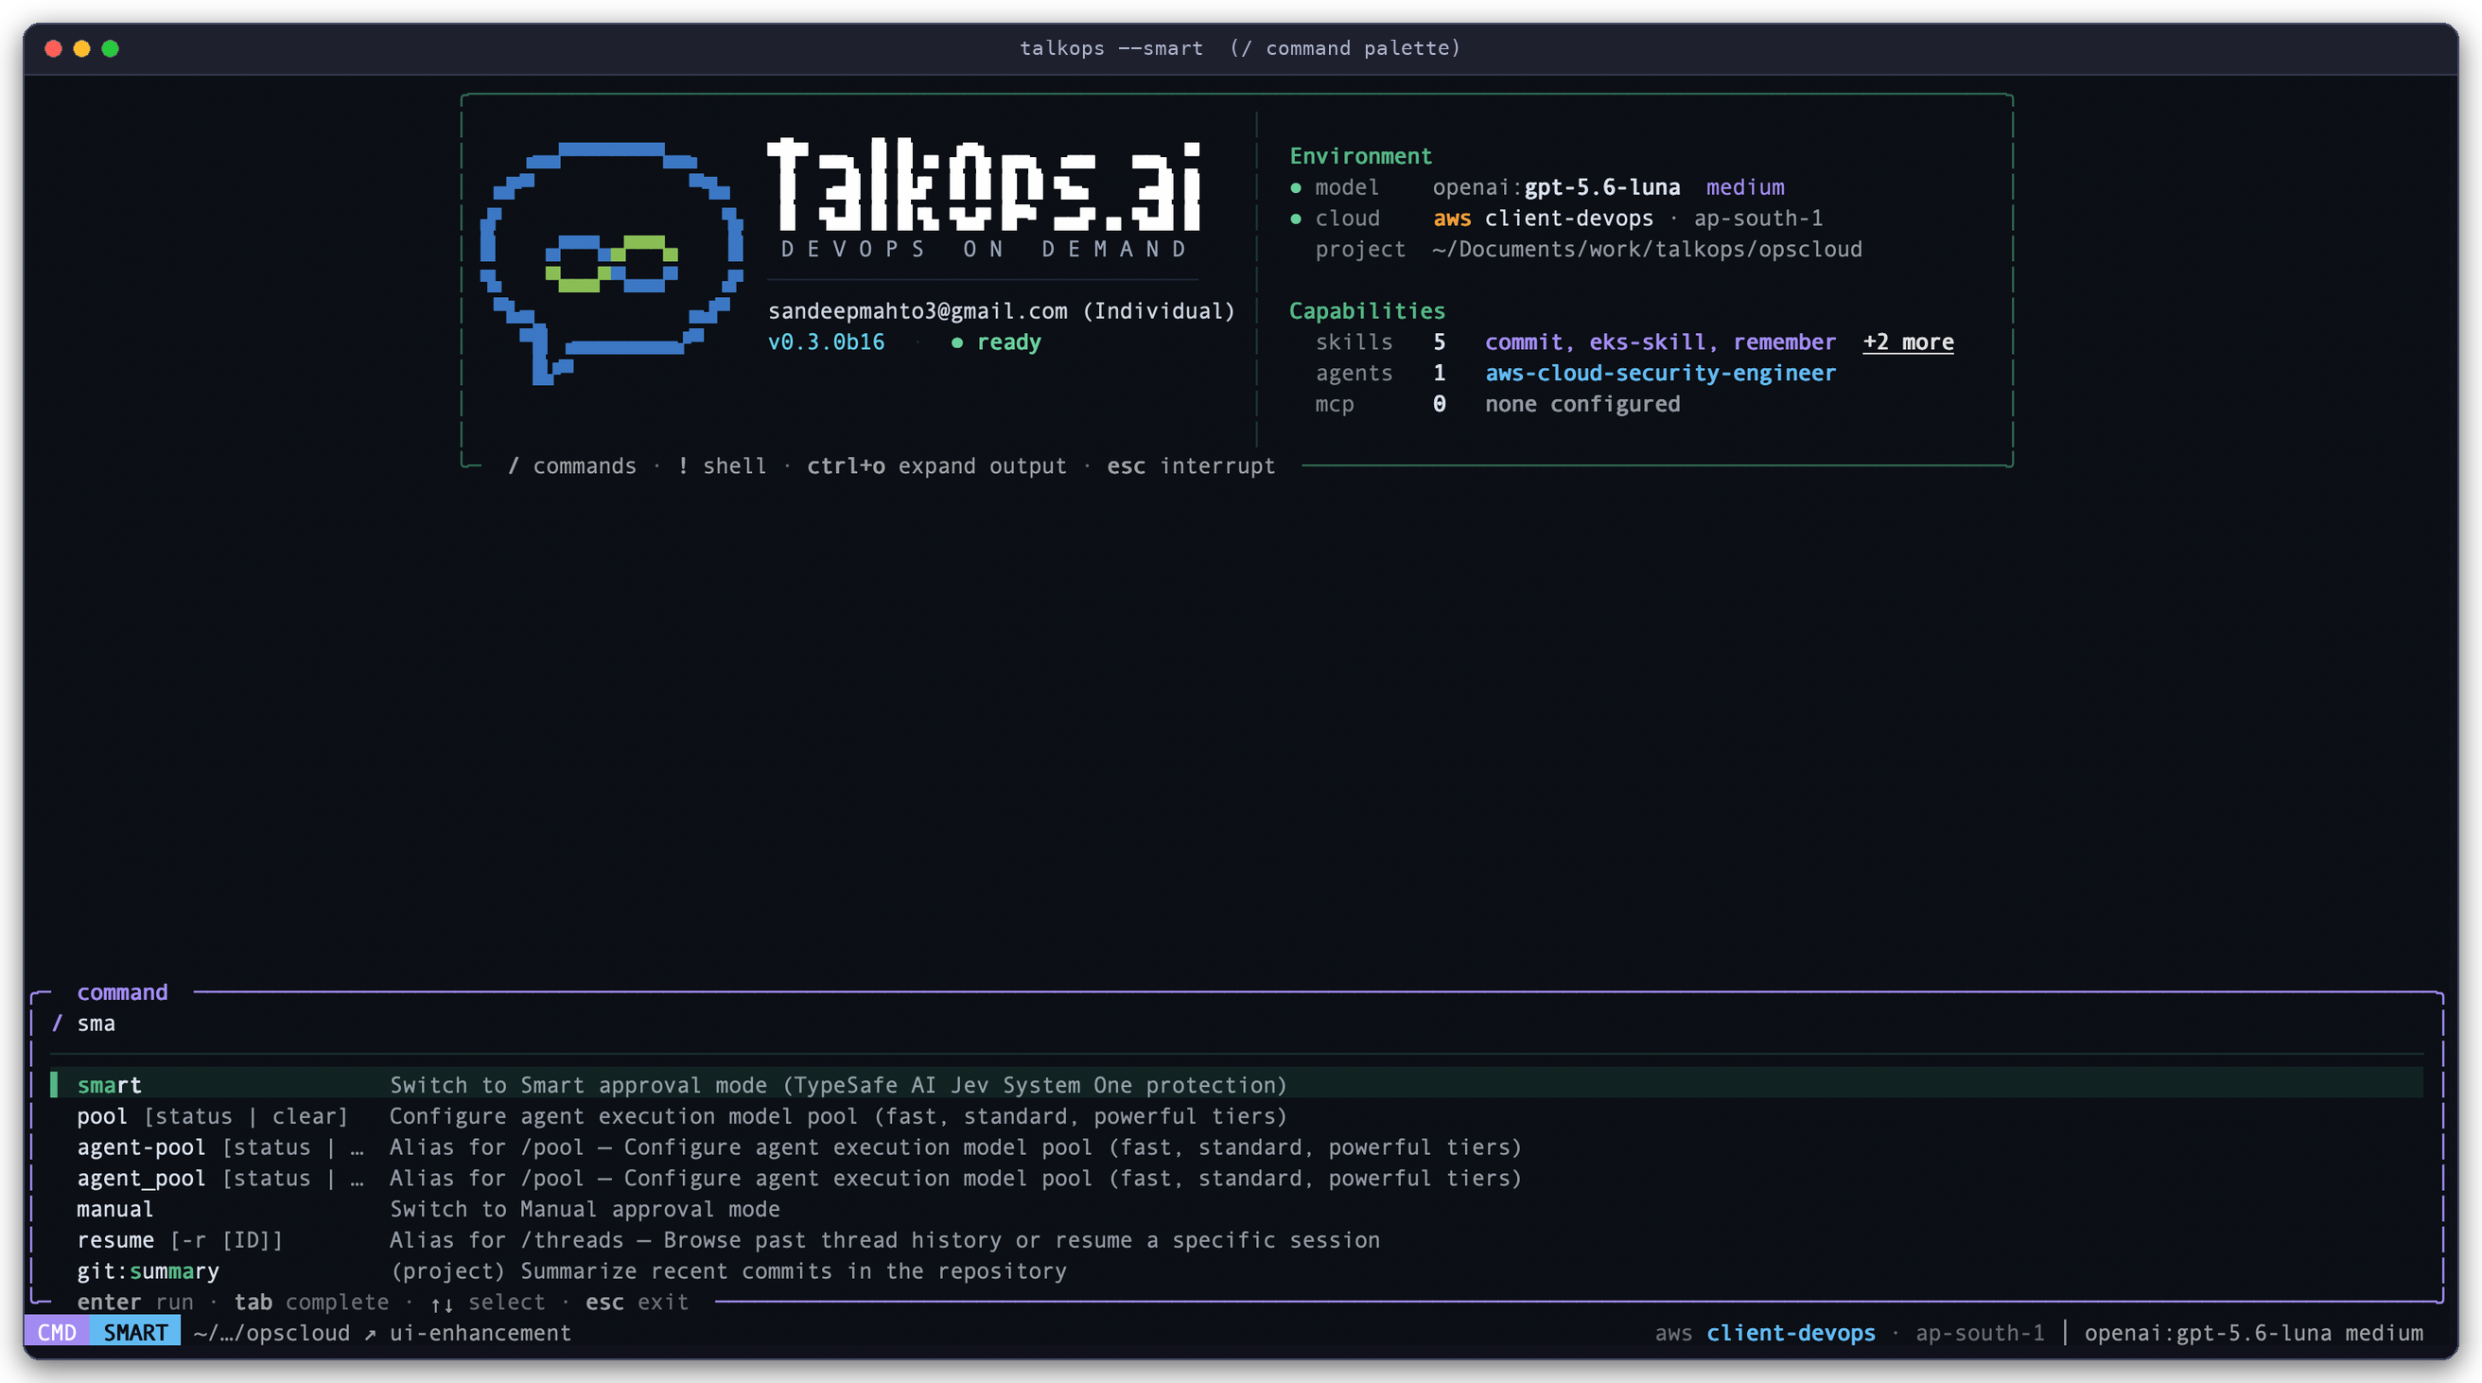
Task: Click the project path ~/Documents/work/talkops/opscloud
Action: pyautogui.click(x=1647, y=250)
